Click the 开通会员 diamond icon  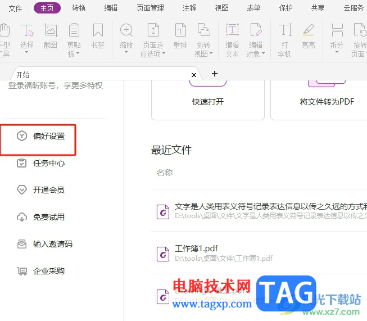tap(22, 190)
